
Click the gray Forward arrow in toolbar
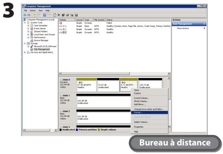click(29, 15)
